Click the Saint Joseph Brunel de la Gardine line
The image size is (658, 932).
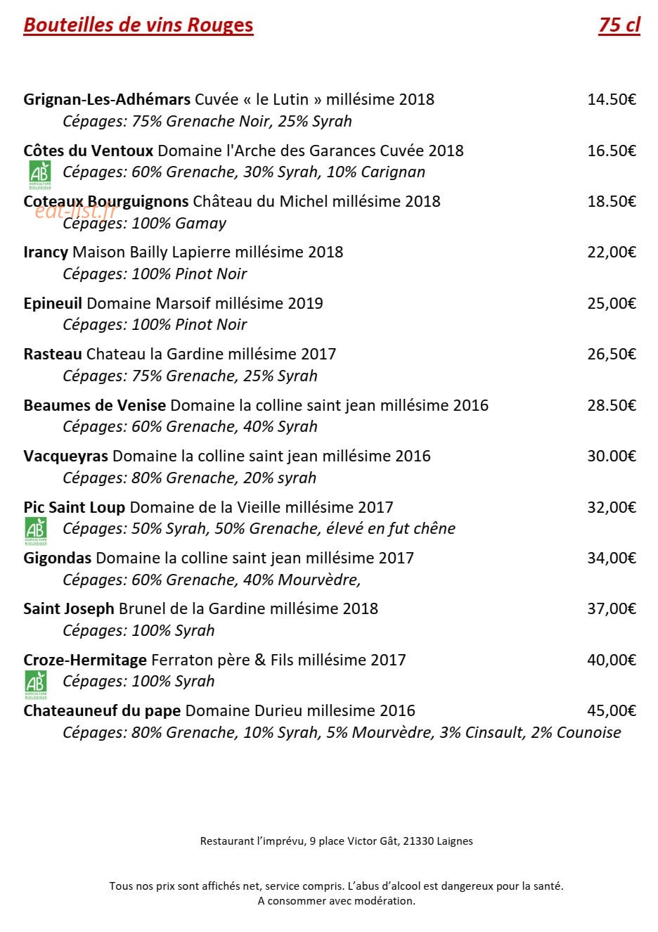(x=201, y=608)
